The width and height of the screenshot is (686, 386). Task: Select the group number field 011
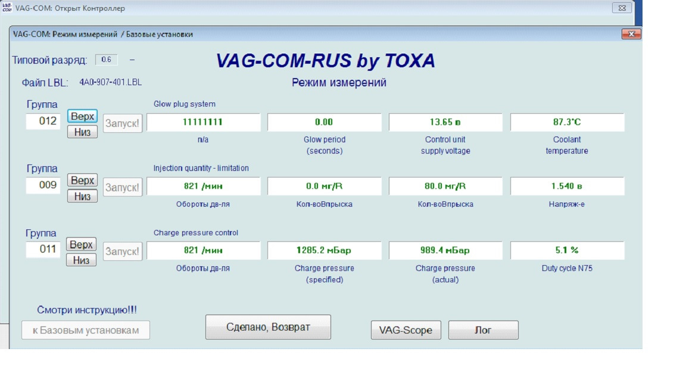pos(43,250)
